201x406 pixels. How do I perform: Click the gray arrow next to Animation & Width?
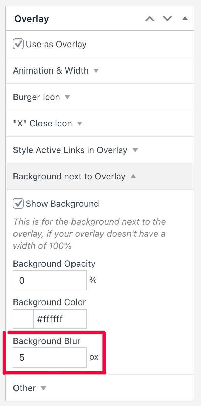coord(96,70)
